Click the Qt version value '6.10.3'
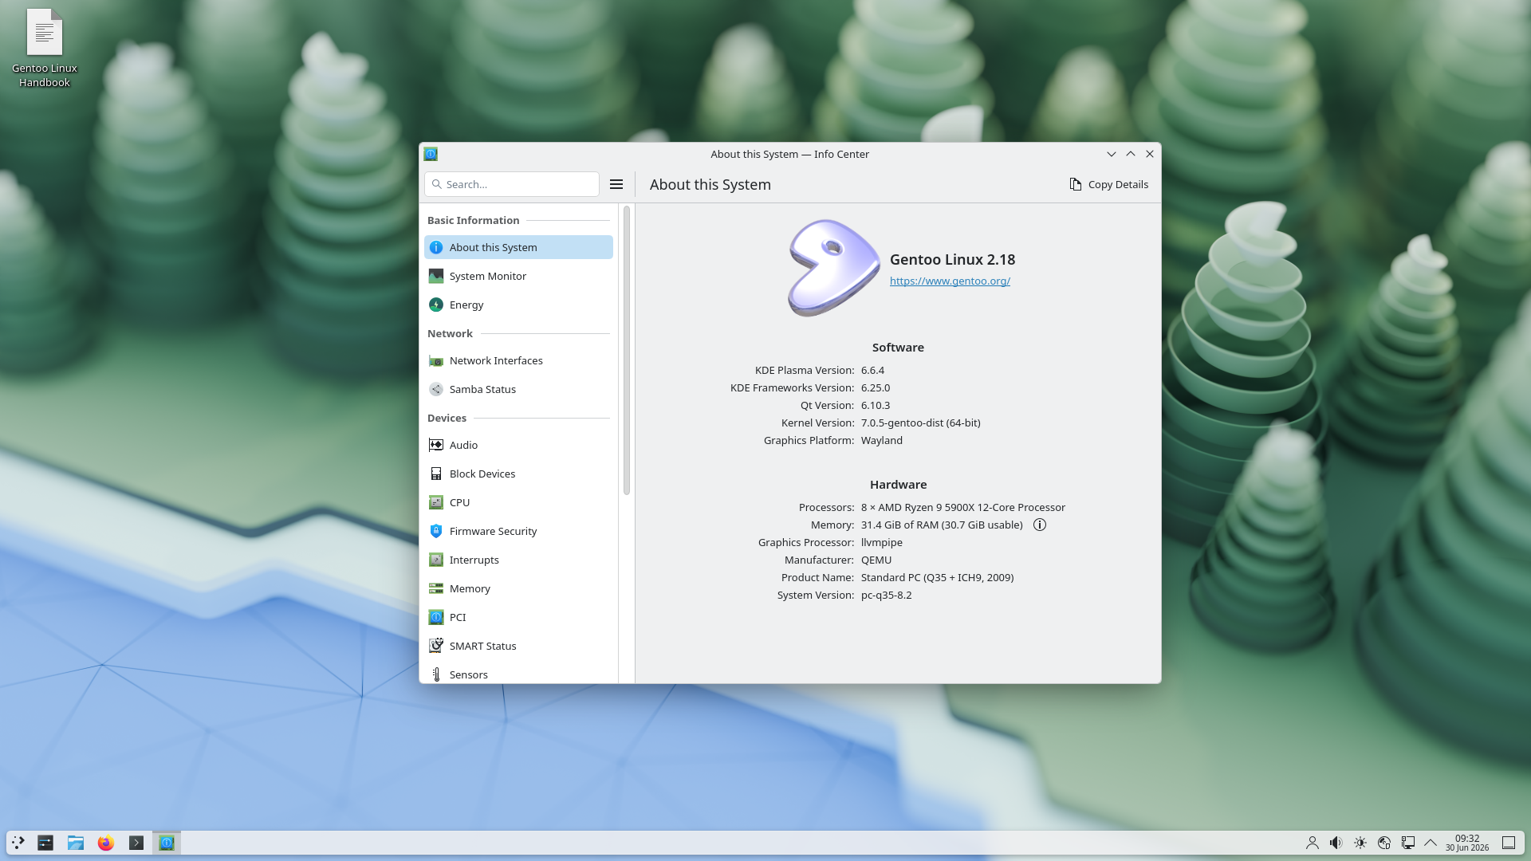This screenshot has height=861, width=1531. (x=876, y=405)
